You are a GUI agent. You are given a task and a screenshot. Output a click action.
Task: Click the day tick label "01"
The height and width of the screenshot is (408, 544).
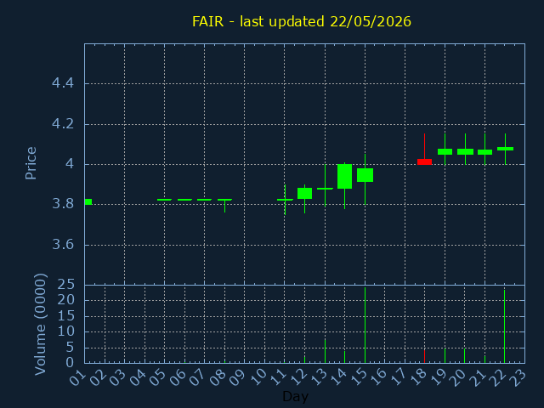tap(77, 377)
